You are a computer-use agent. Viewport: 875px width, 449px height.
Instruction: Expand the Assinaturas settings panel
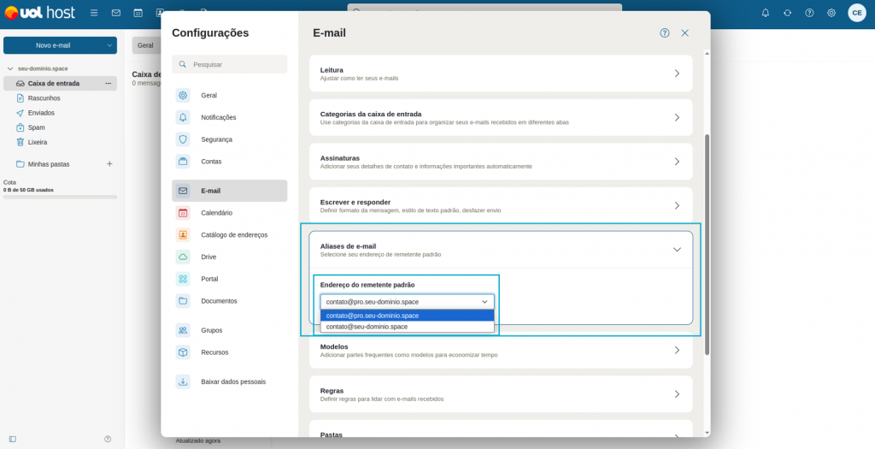click(x=501, y=162)
